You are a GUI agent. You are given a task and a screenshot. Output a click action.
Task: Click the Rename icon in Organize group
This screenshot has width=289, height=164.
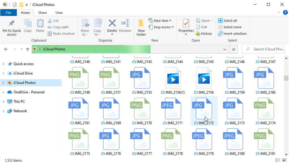pyautogui.click(x=125, y=24)
